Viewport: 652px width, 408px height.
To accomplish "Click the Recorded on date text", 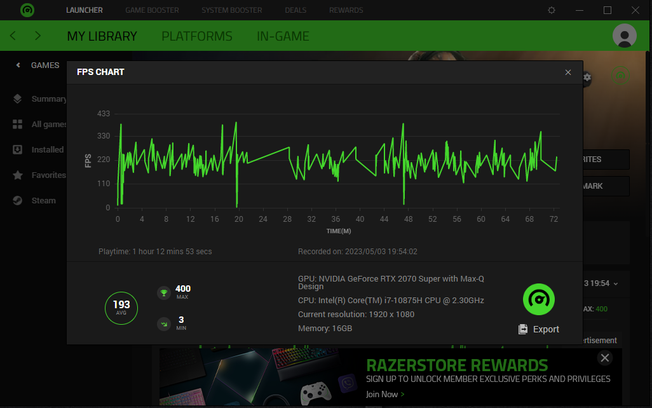I will point(358,252).
